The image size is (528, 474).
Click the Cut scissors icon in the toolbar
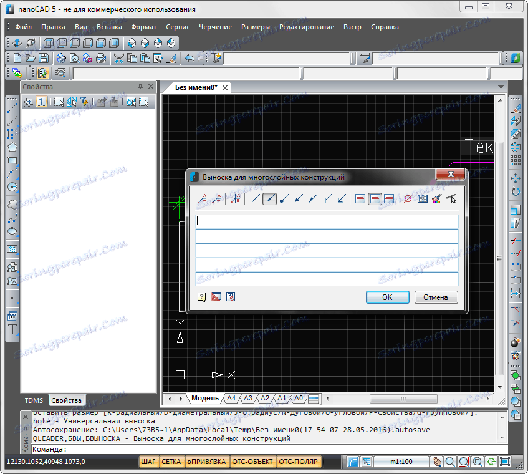click(118, 58)
